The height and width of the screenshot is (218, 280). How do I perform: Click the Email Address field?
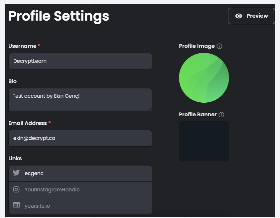click(80, 138)
